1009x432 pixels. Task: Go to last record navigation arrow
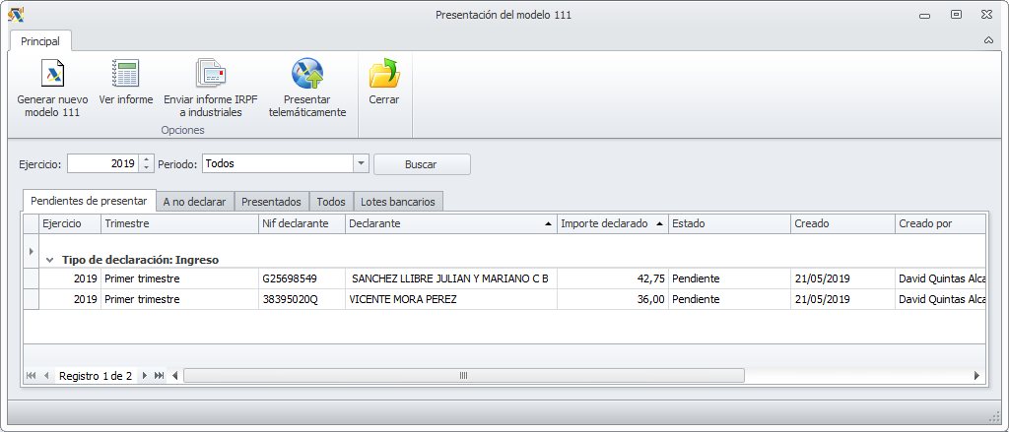point(159,376)
